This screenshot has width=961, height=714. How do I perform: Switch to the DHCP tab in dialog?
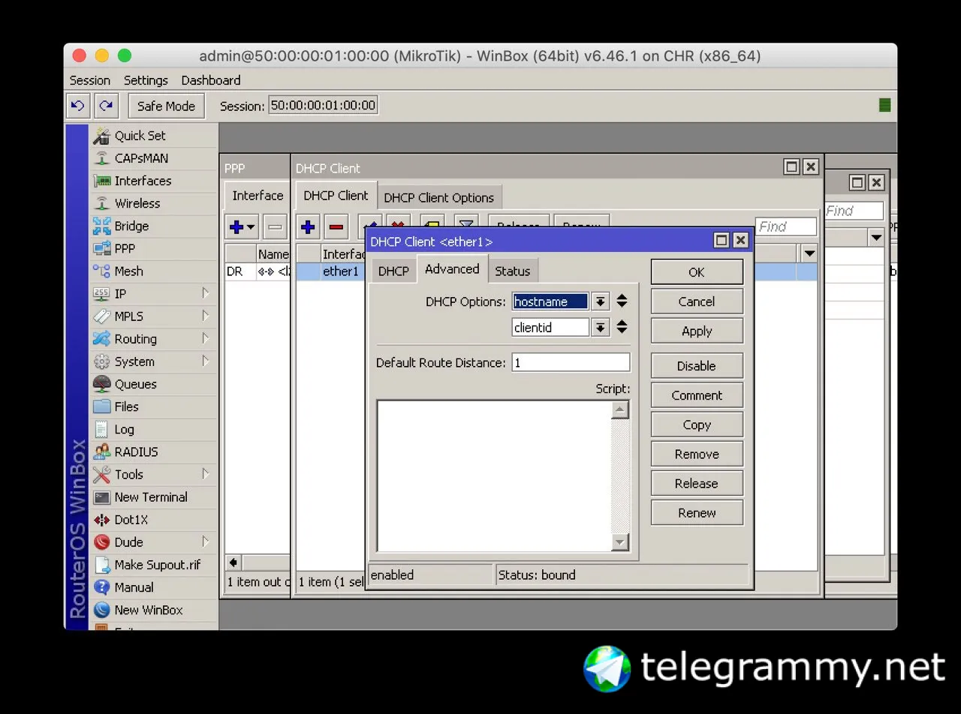click(x=393, y=271)
